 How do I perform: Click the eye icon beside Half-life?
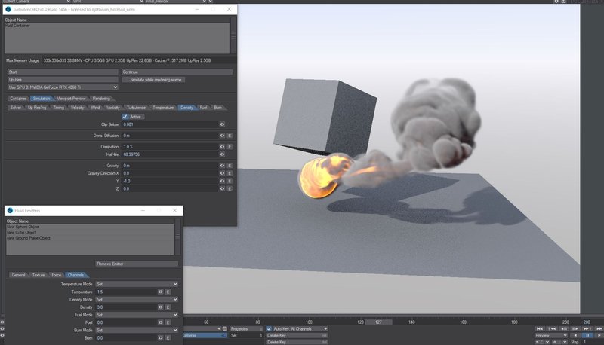(222, 154)
